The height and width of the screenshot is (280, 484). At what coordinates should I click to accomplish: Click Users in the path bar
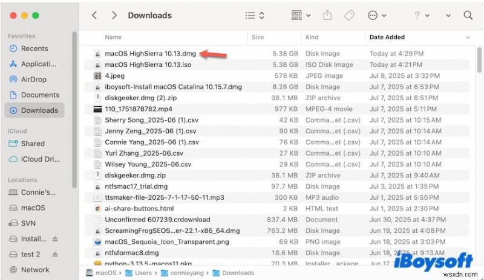(139, 273)
